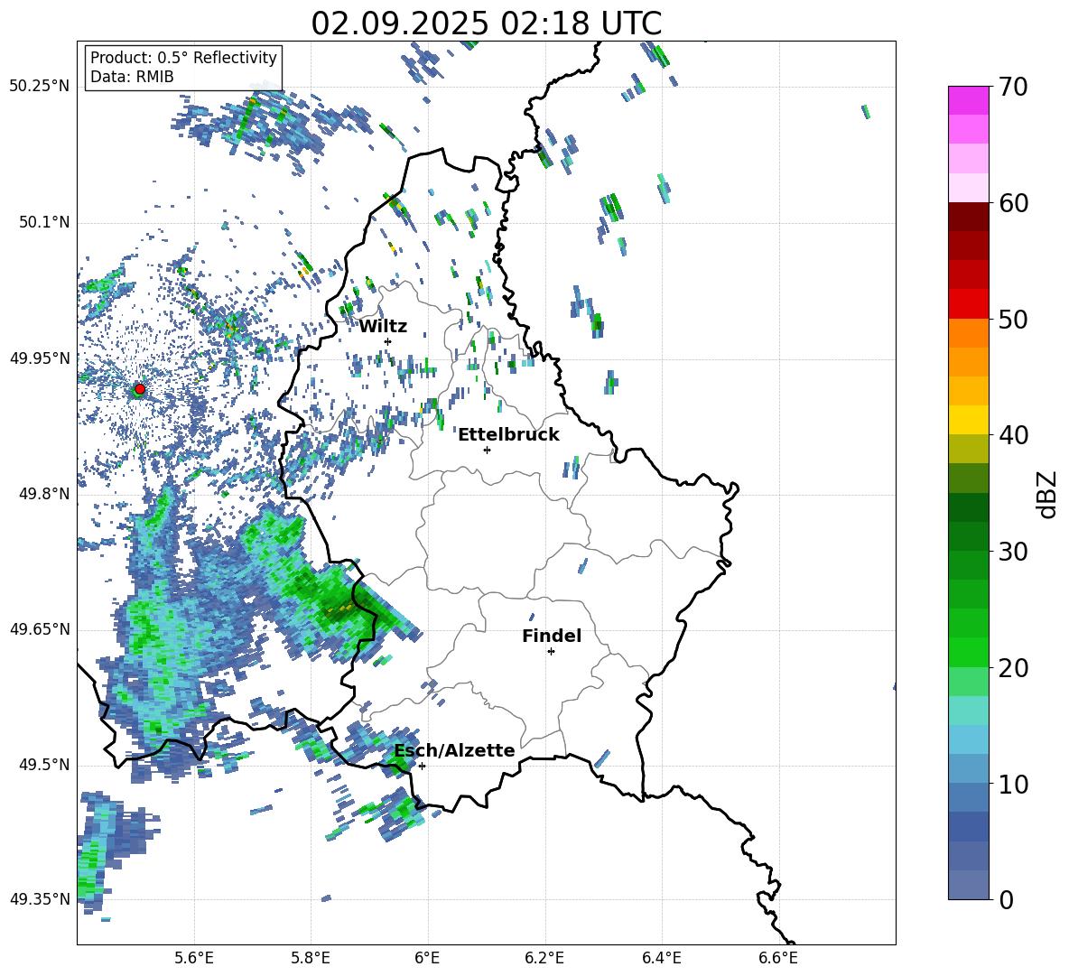Click the Findel location cross marker
The height and width of the screenshot is (976, 1069).
[551, 652]
